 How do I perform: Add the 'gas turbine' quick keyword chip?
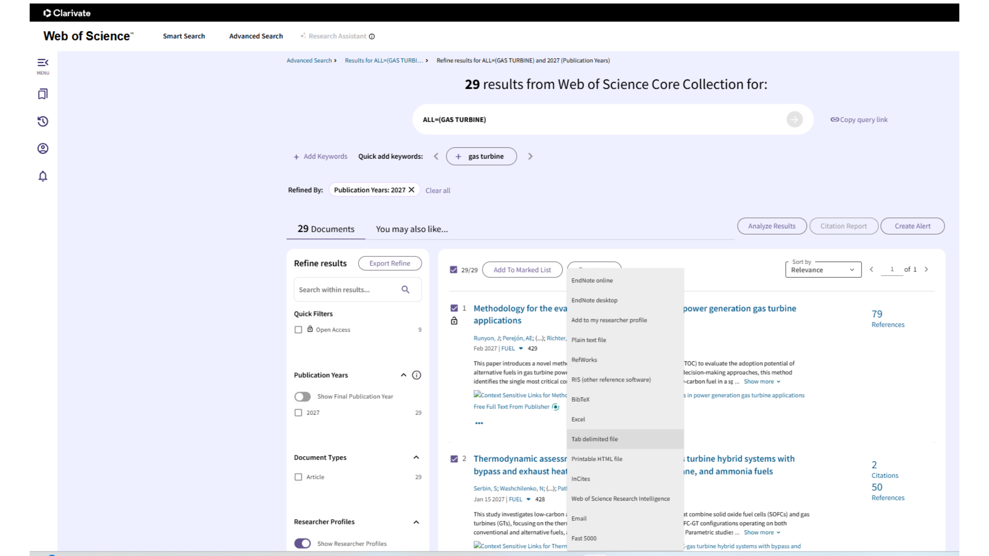[x=481, y=156]
